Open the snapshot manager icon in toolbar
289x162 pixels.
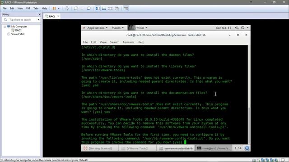pyautogui.click(x=89, y=9)
